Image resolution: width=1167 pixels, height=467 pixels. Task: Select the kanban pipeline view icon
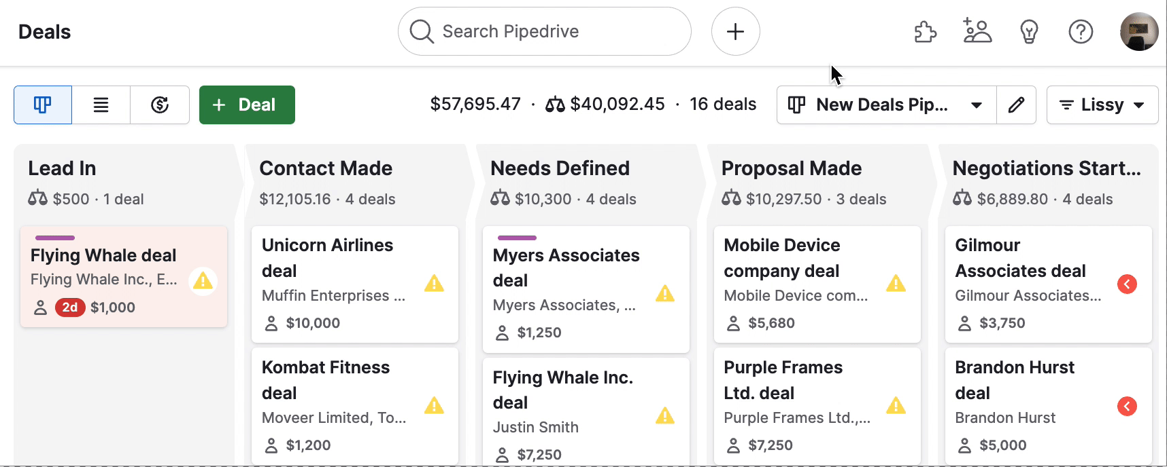tap(42, 105)
